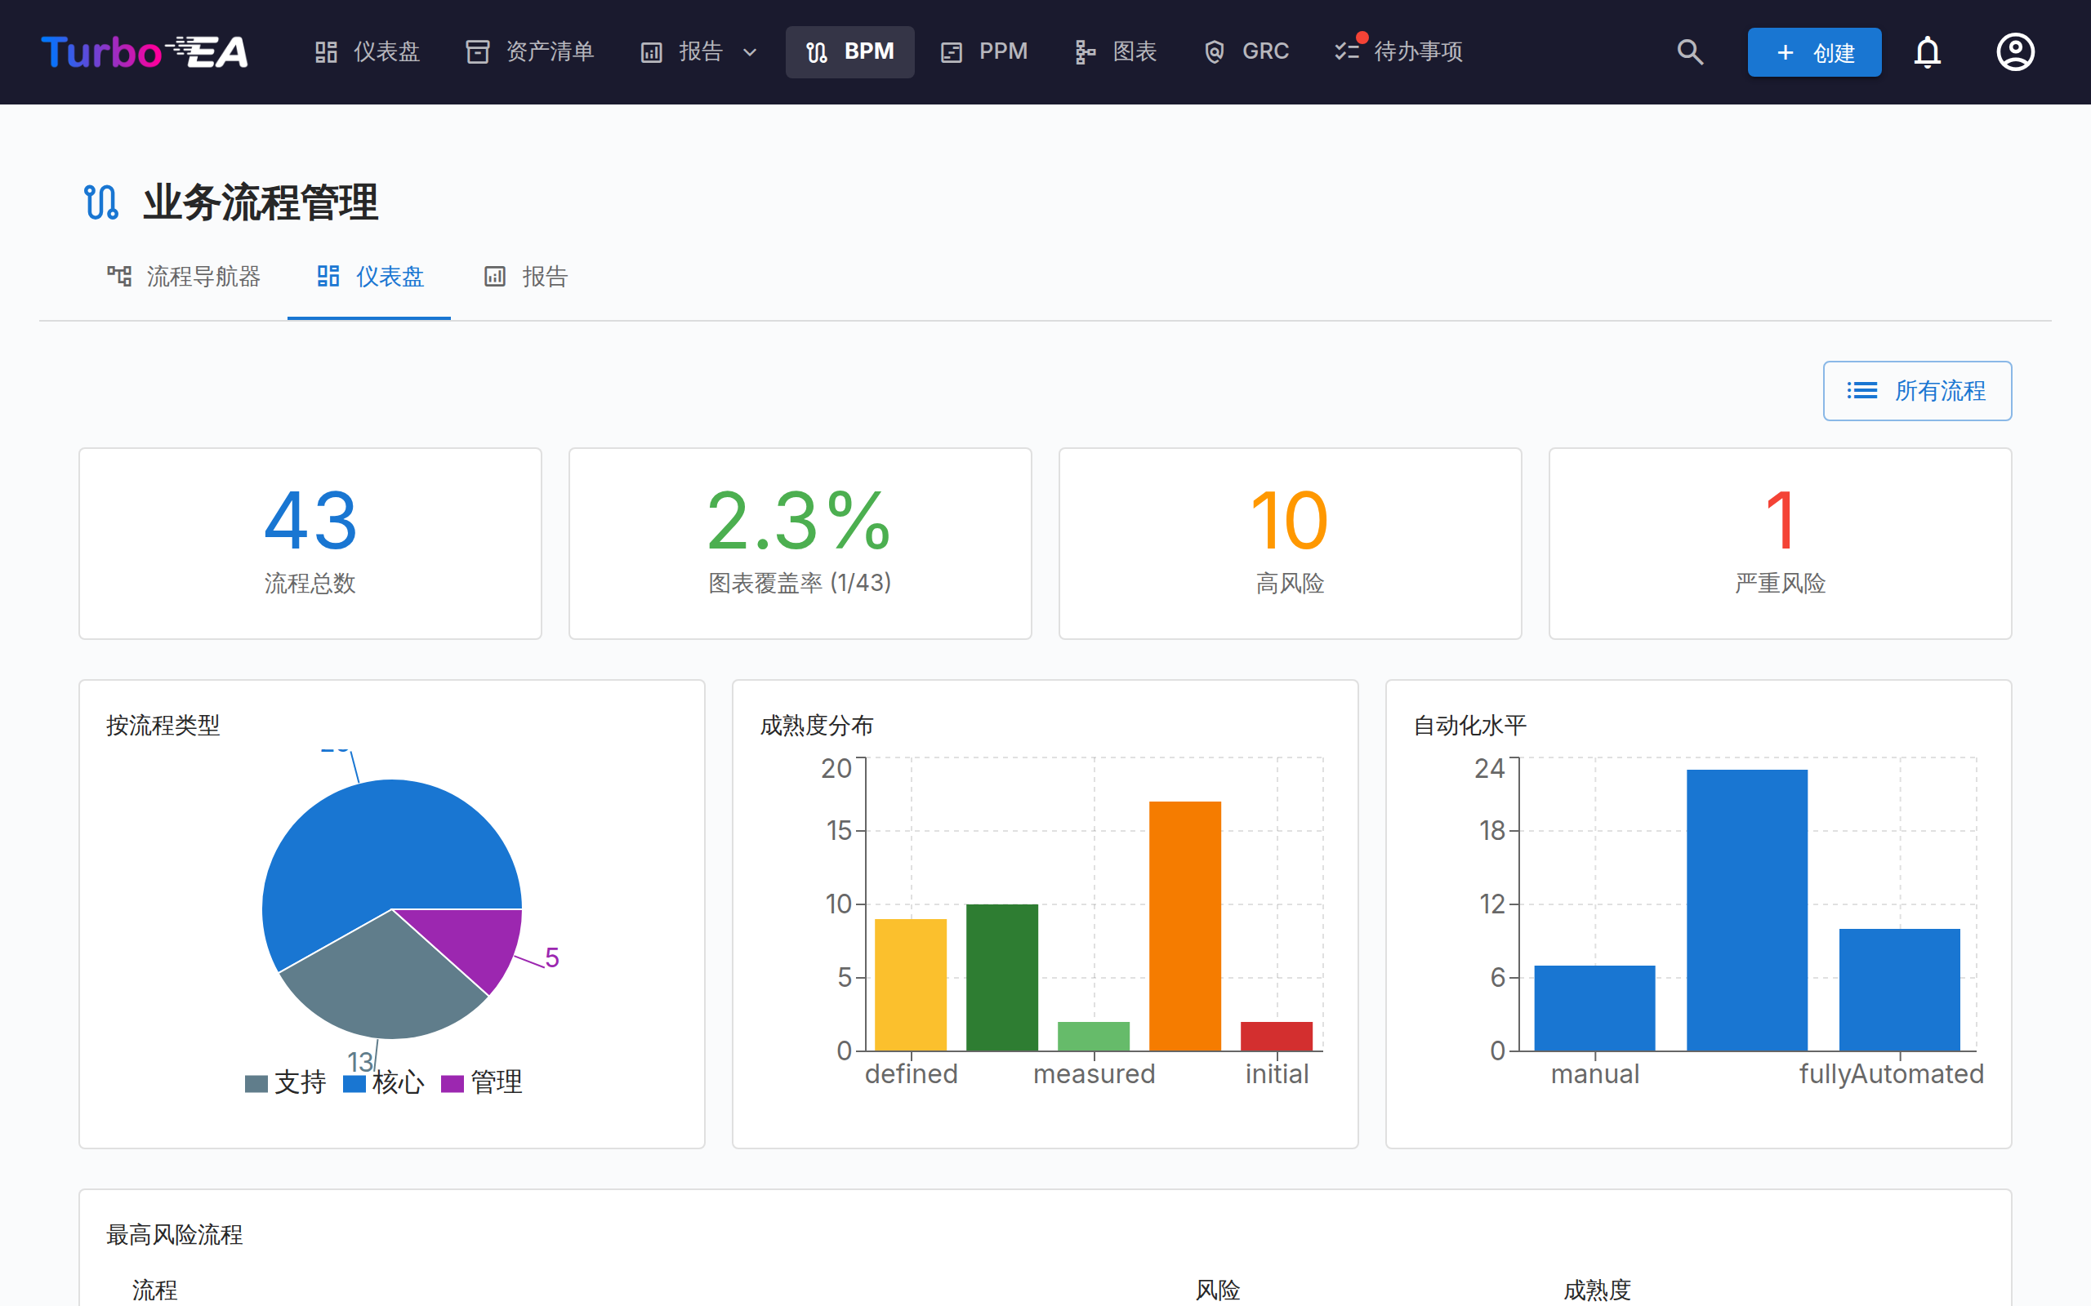Click the 所有流程 button

(x=1917, y=390)
